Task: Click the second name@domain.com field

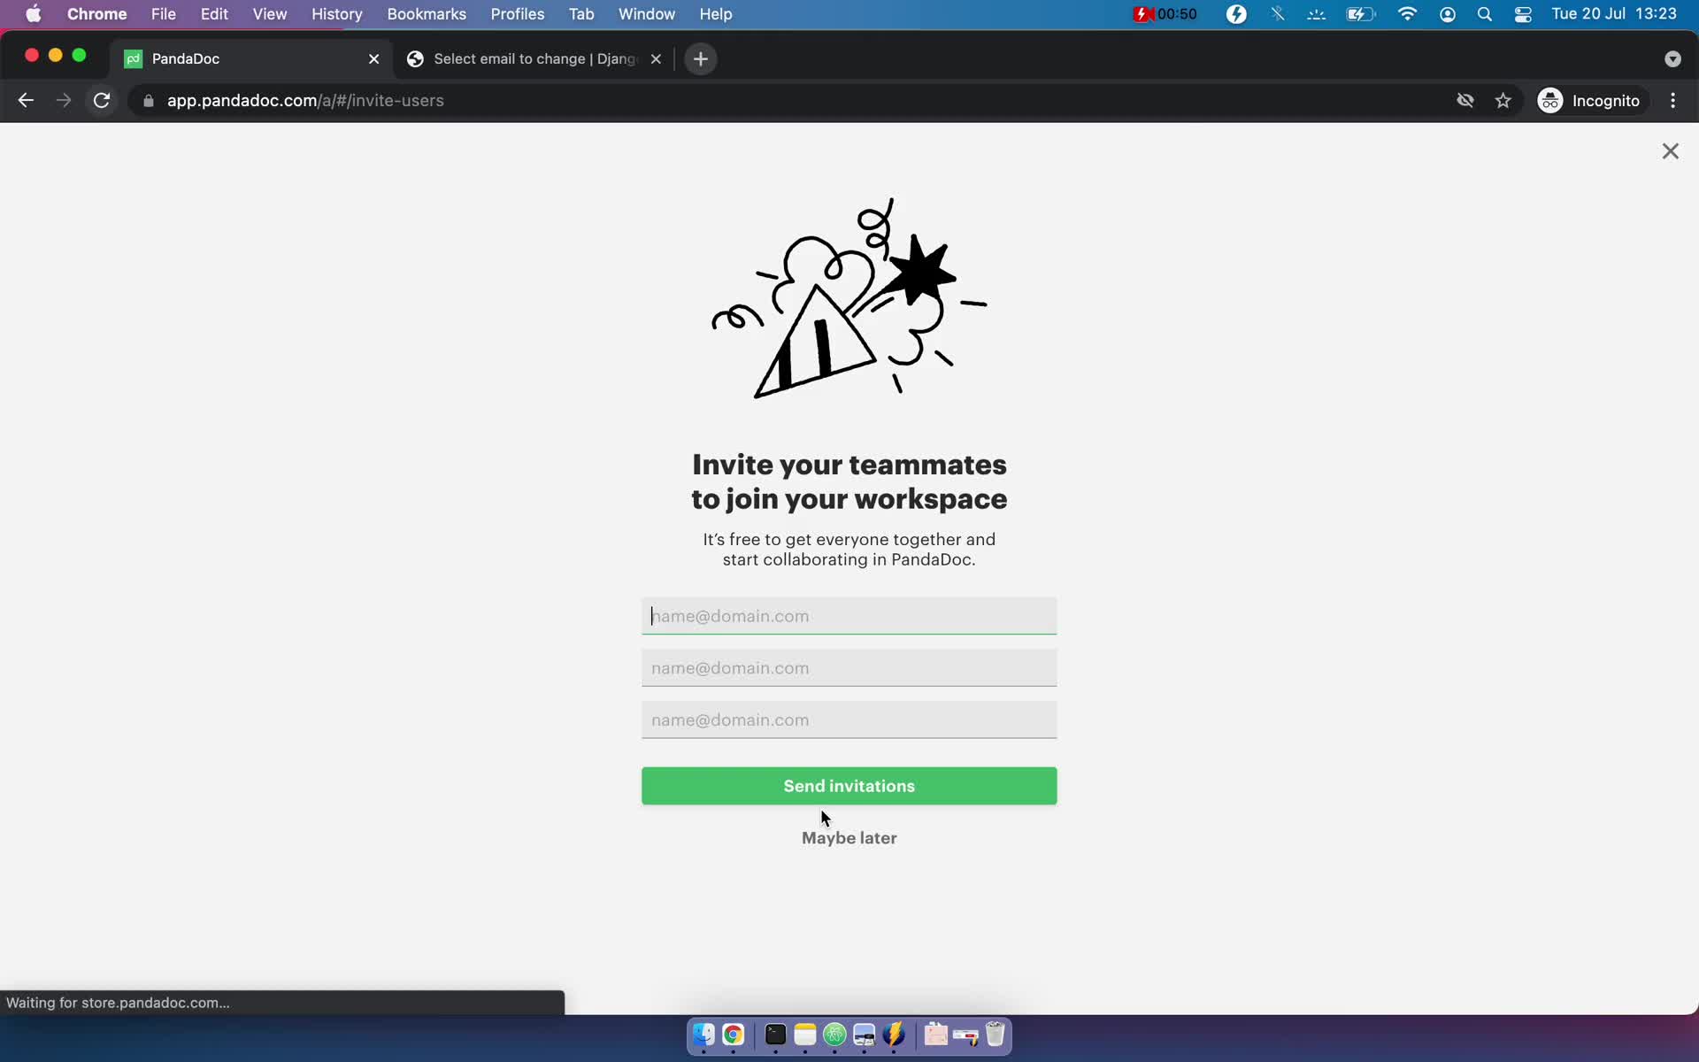Action: (x=849, y=668)
